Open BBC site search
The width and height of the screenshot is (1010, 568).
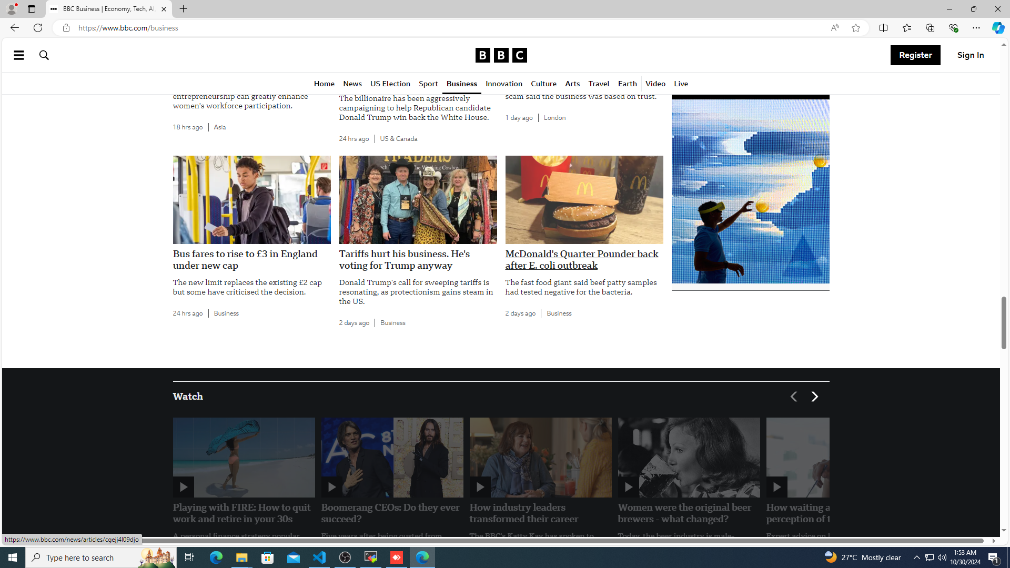pyautogui.click(x=44, y=55)
